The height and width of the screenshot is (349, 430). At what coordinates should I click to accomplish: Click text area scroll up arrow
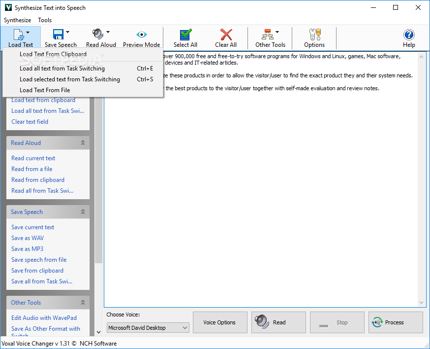[421, 57]
